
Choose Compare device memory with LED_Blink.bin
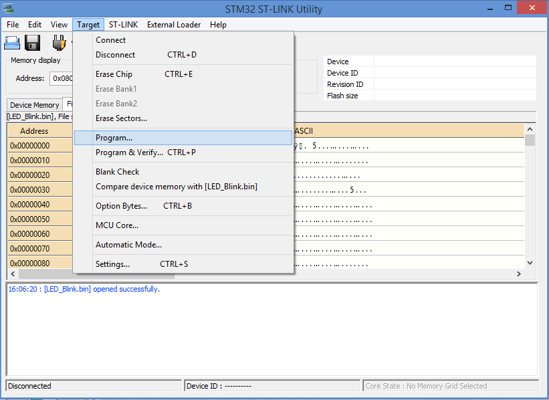(183, 187)
